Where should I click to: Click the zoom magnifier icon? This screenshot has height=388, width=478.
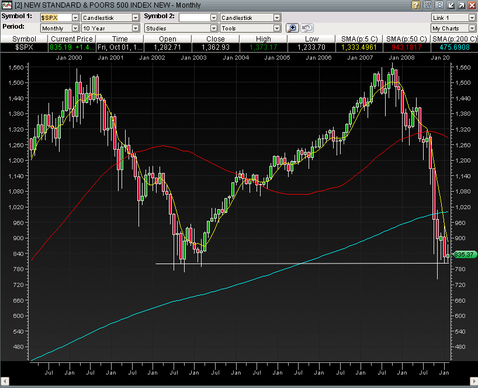(293, 28)
